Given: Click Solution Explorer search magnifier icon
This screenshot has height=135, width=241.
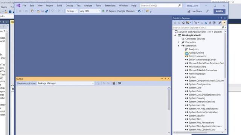Looking at the screenshot, I should click(x=223, y=27).
